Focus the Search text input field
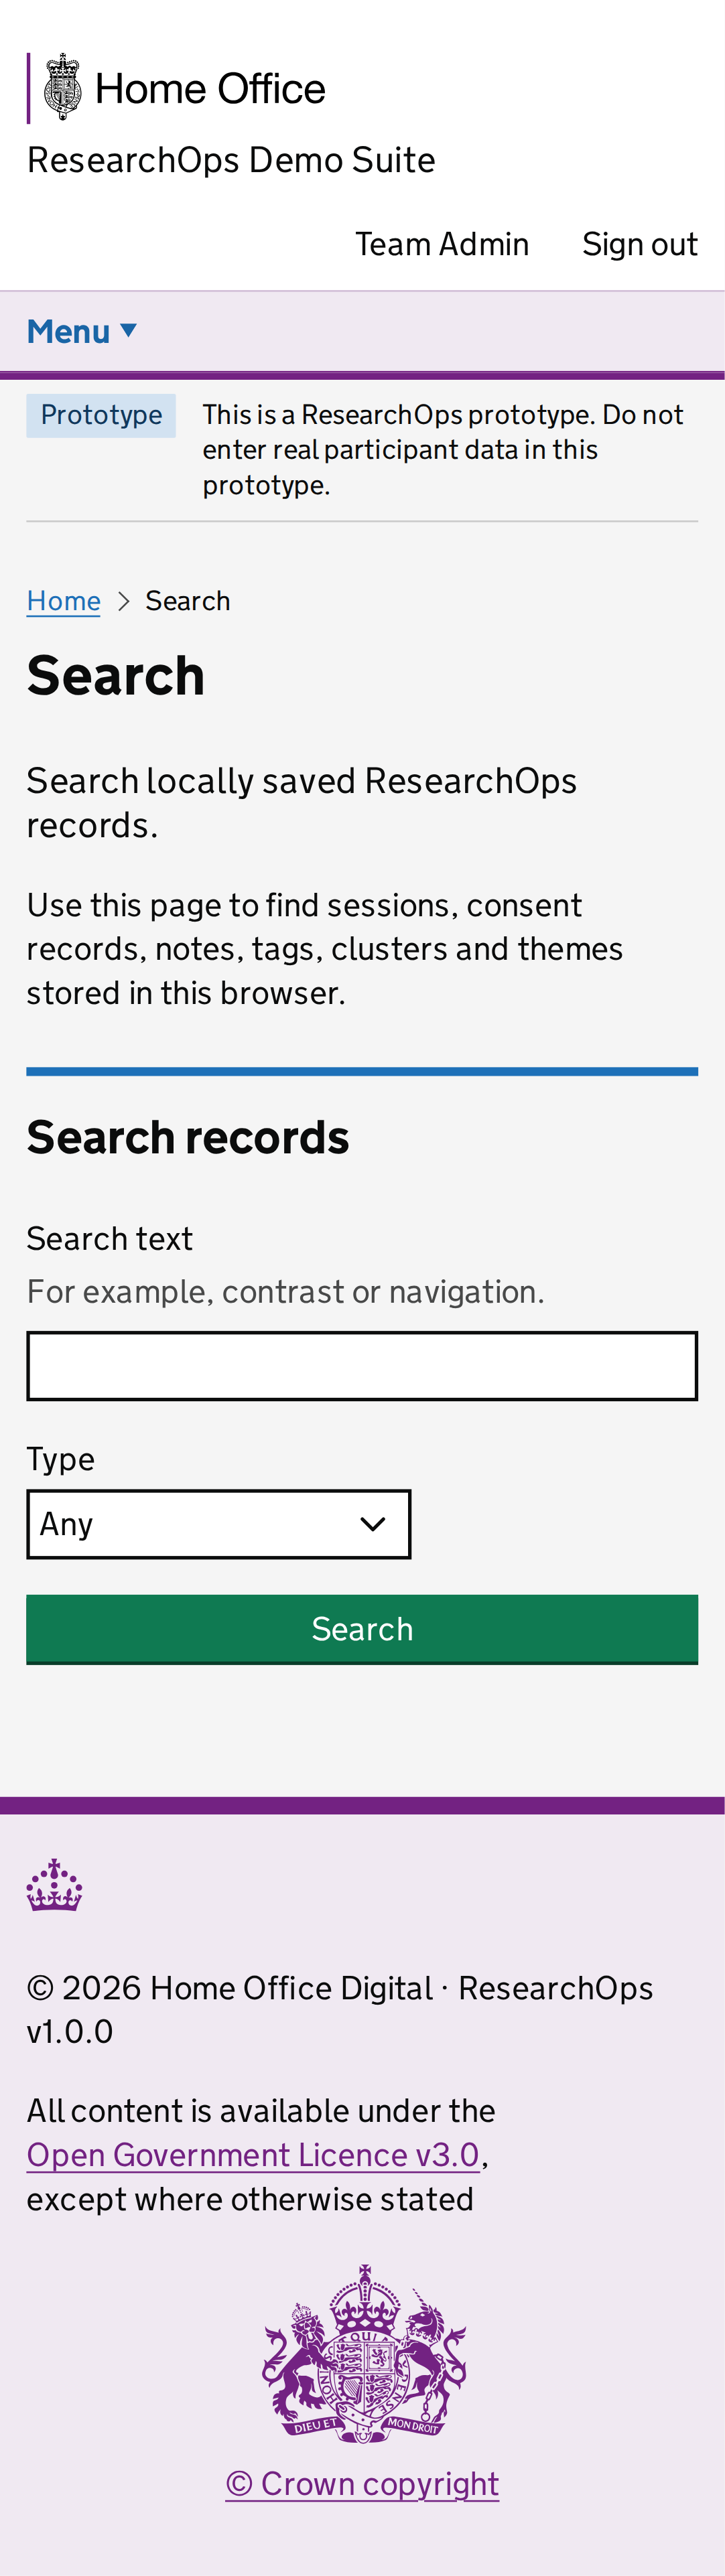This screenshot has height=2576, width=725. click(362, 1366)
